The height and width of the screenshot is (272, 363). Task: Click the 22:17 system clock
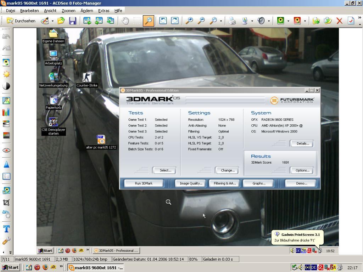click(x=352, y=268)
